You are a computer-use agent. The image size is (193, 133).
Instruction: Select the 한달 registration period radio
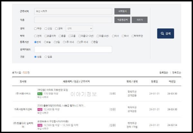coord(92,42)
